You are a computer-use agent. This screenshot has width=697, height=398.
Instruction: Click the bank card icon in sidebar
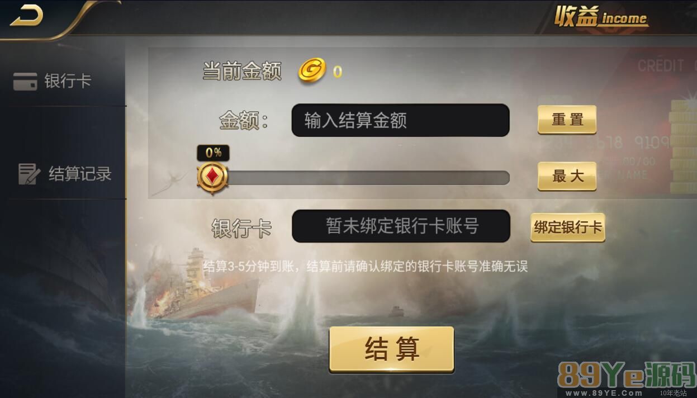pos(25,81)
